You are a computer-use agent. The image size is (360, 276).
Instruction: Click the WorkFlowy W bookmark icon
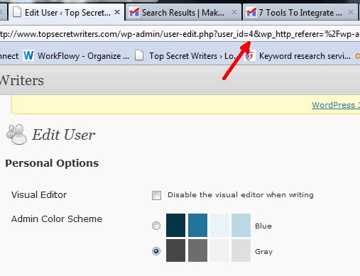point(28,56)
